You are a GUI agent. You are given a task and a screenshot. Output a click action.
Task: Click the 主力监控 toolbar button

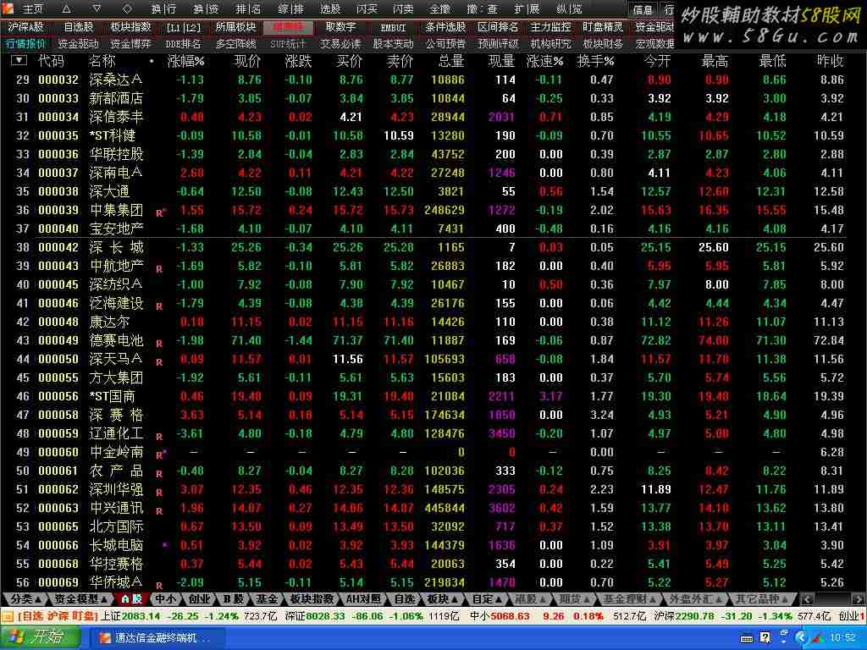pos(550,27)
